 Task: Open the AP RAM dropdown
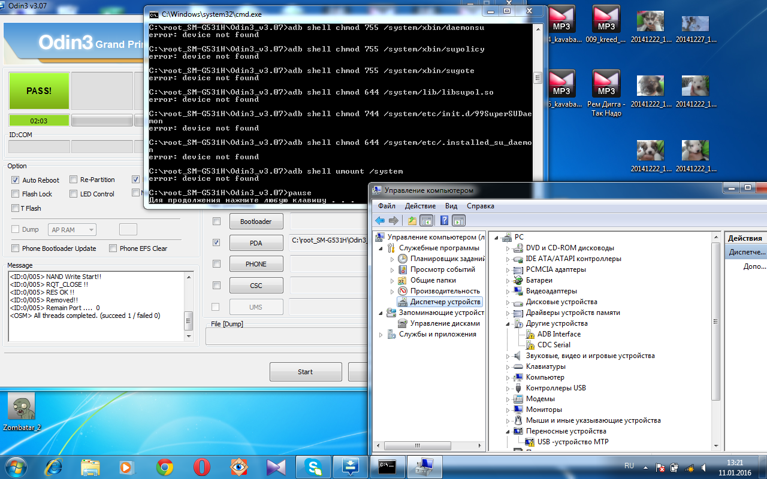coord(73,230)
